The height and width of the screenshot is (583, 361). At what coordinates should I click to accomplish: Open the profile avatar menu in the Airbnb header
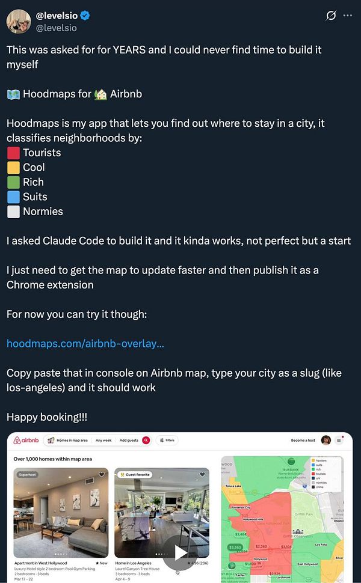click(326, 439)
